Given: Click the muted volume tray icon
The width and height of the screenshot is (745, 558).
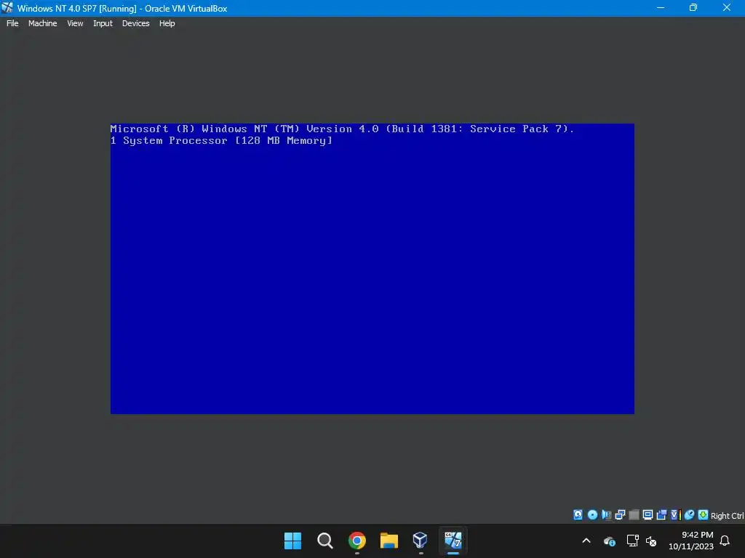Looking at the screenshot, I should click(x=651, y=541).
